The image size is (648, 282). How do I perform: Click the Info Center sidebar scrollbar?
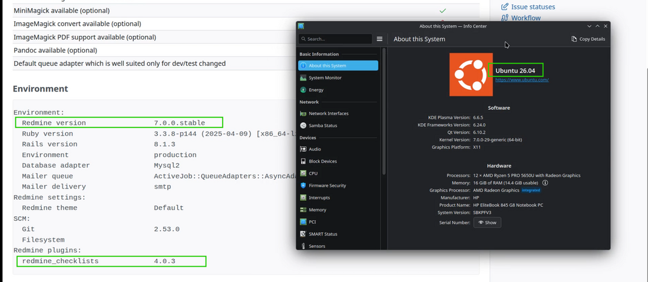pos(384,111)
